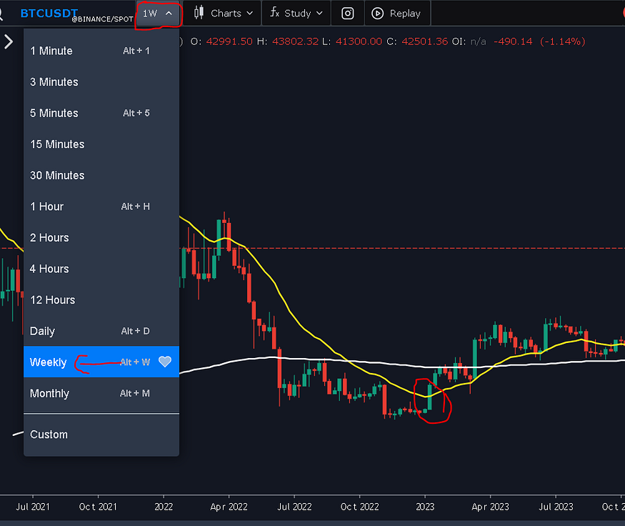Click the low price 41300.00 value
Viewport: 625px width, 526px height.
(x=359, y=41)
